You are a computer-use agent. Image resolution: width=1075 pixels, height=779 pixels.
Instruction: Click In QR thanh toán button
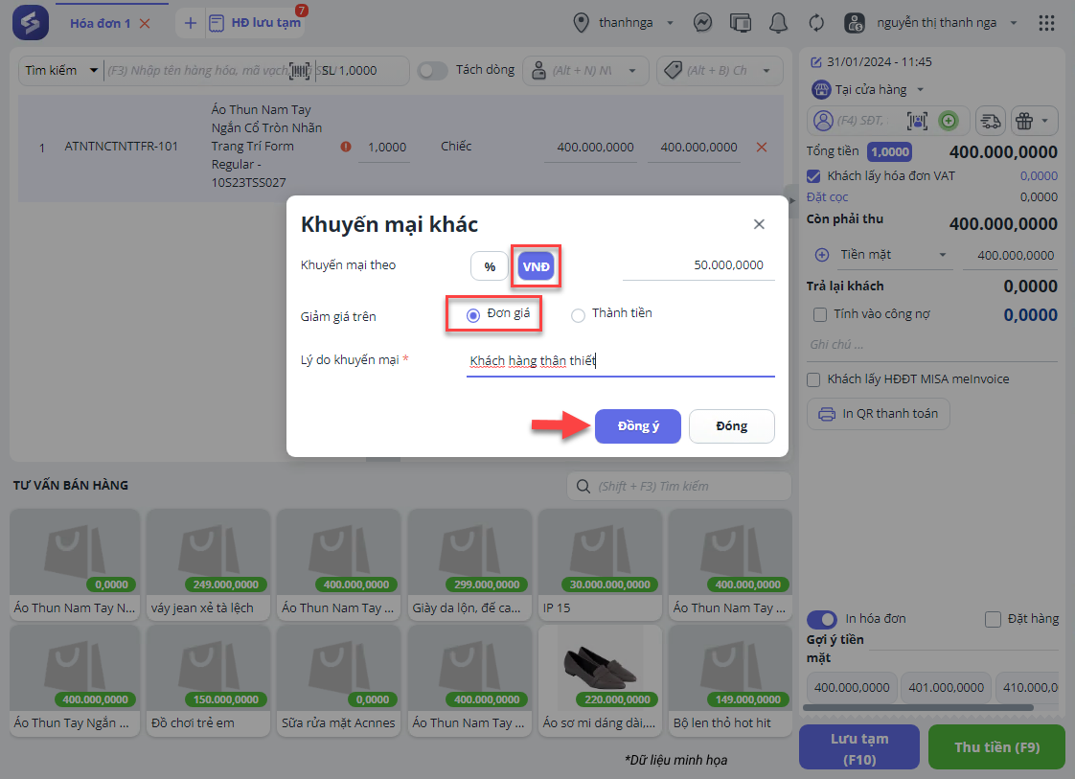click(878, 414)
